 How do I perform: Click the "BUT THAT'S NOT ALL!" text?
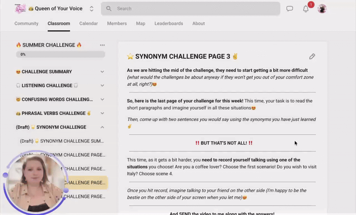pyautogui.click(x=224, y=143)
